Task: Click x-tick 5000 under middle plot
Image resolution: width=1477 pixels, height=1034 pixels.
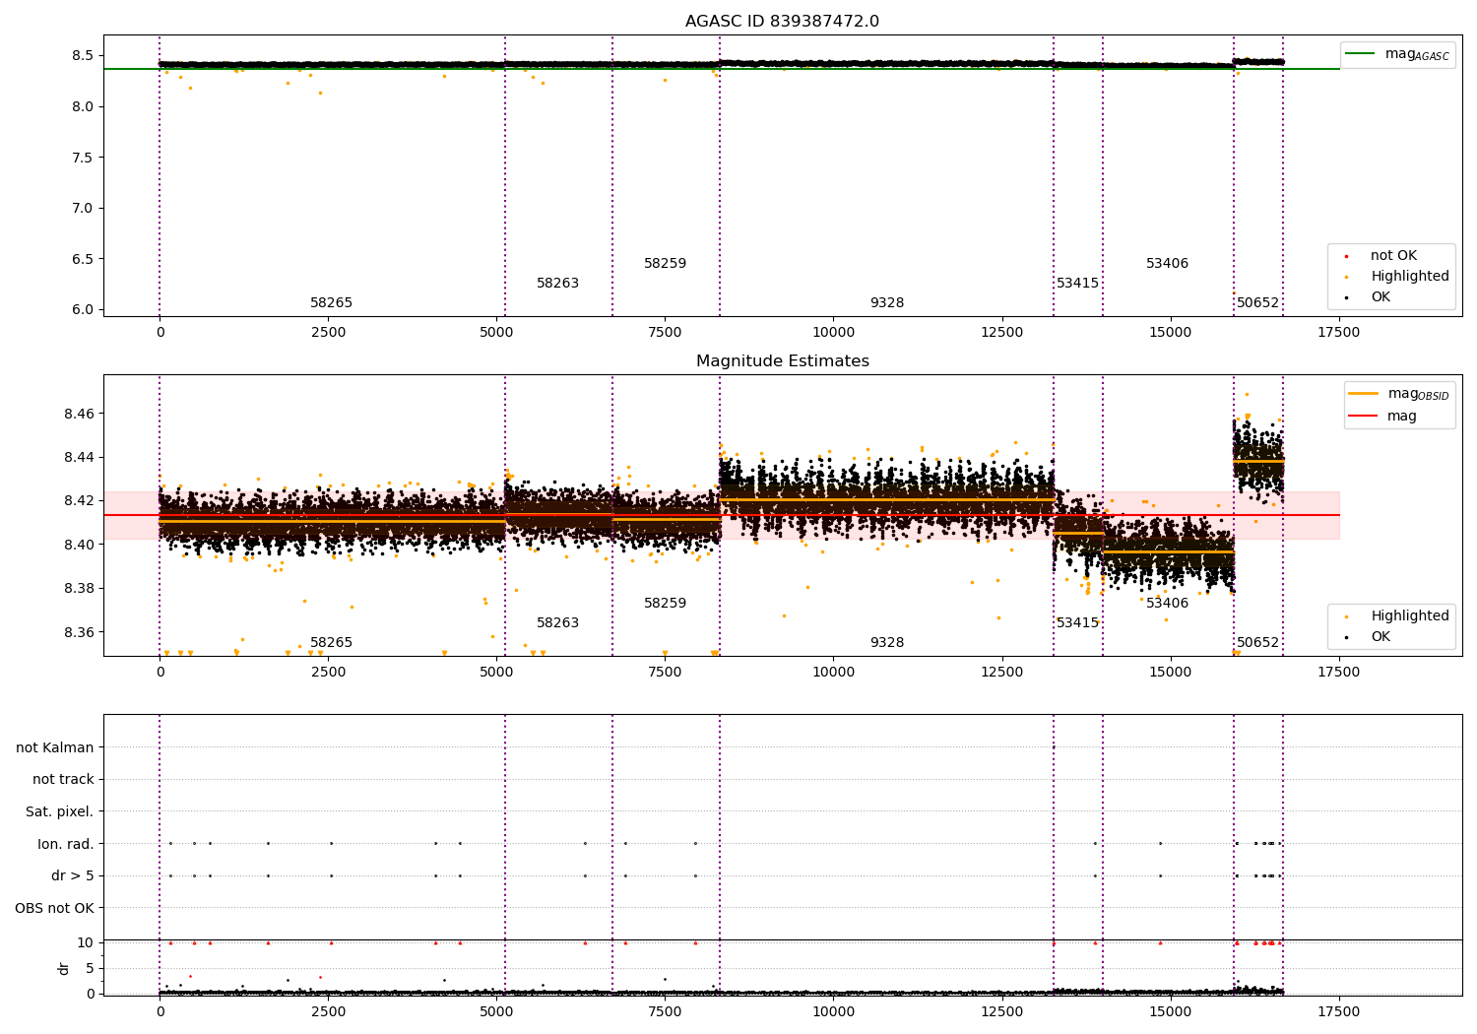Action: (x=496, y=673)
